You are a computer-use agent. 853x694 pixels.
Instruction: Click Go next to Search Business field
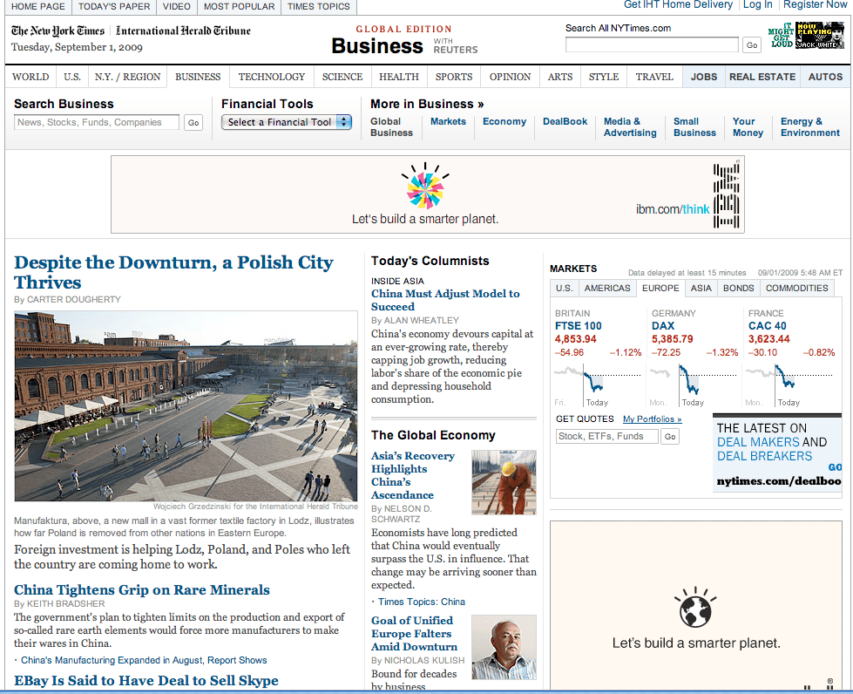pyautogui.click(x=193, y=122)
